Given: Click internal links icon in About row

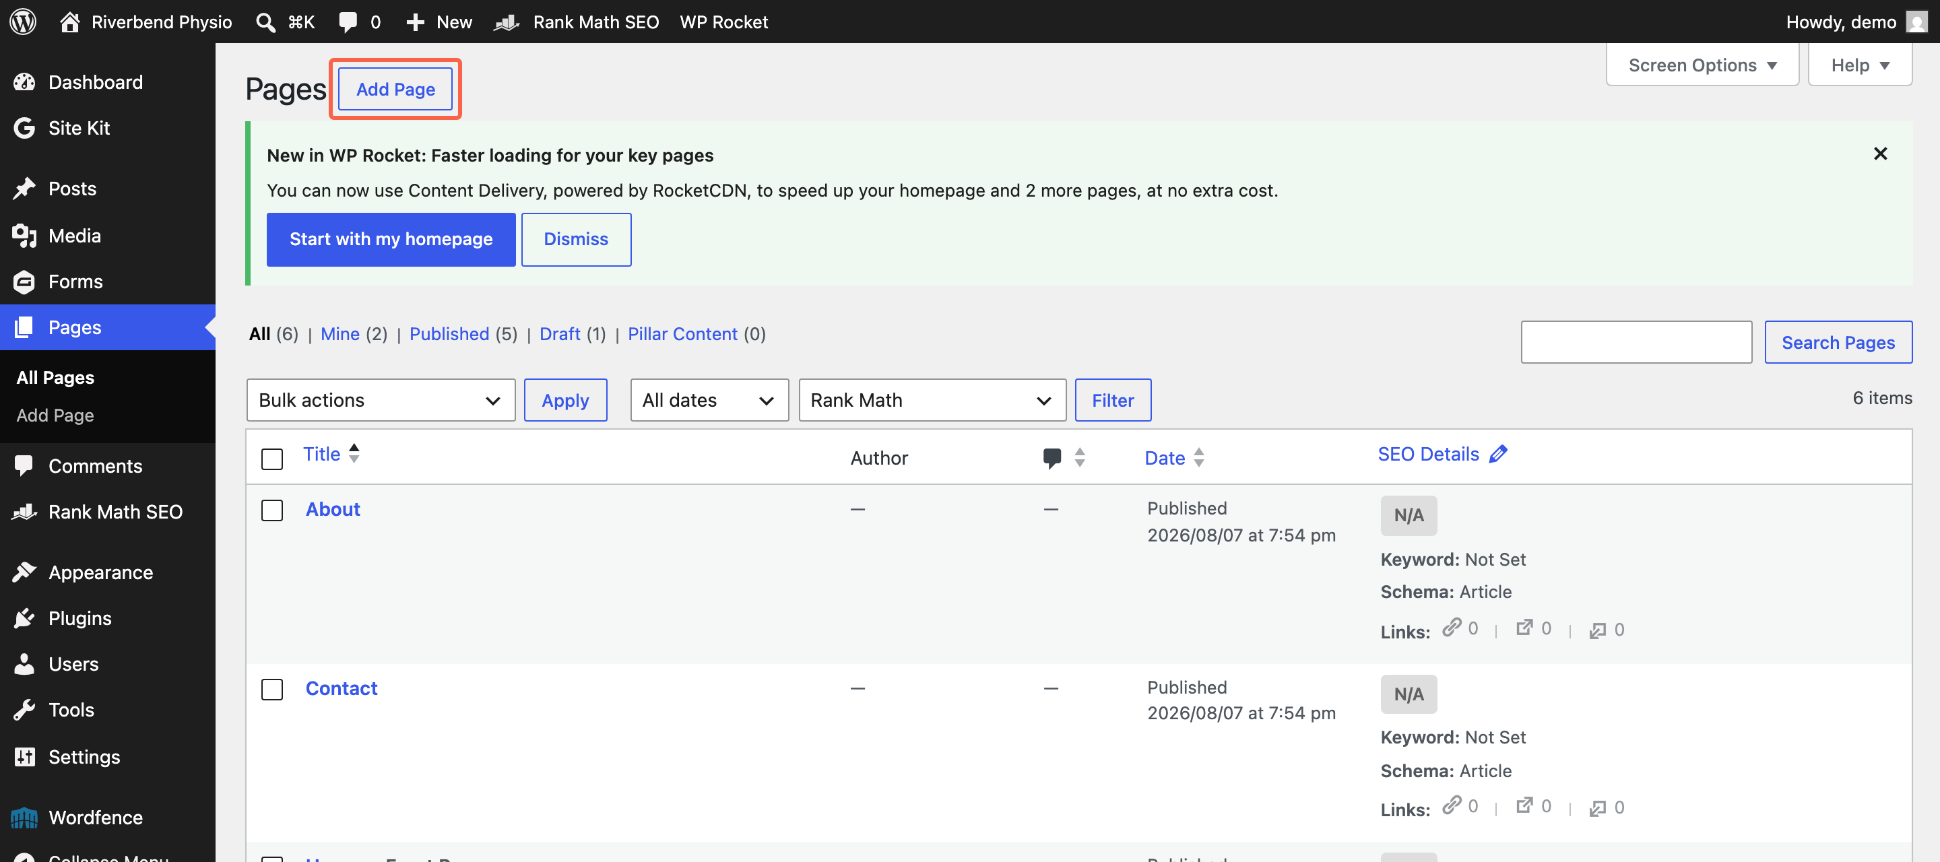Looking at the screenshot, I should coord(1451,627).
